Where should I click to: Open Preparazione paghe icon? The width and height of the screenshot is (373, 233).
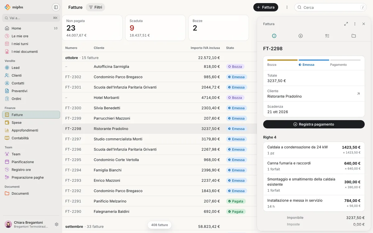tap(7, 177)
